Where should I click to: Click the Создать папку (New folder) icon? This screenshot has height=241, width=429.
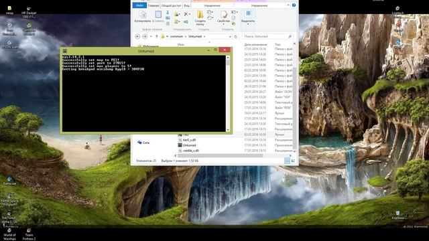point(200,18)
